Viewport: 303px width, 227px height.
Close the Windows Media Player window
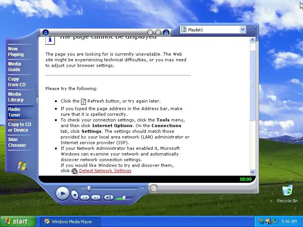click(255, 28)
